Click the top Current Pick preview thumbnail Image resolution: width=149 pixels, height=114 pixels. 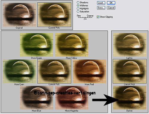click(x=54, y=14)
